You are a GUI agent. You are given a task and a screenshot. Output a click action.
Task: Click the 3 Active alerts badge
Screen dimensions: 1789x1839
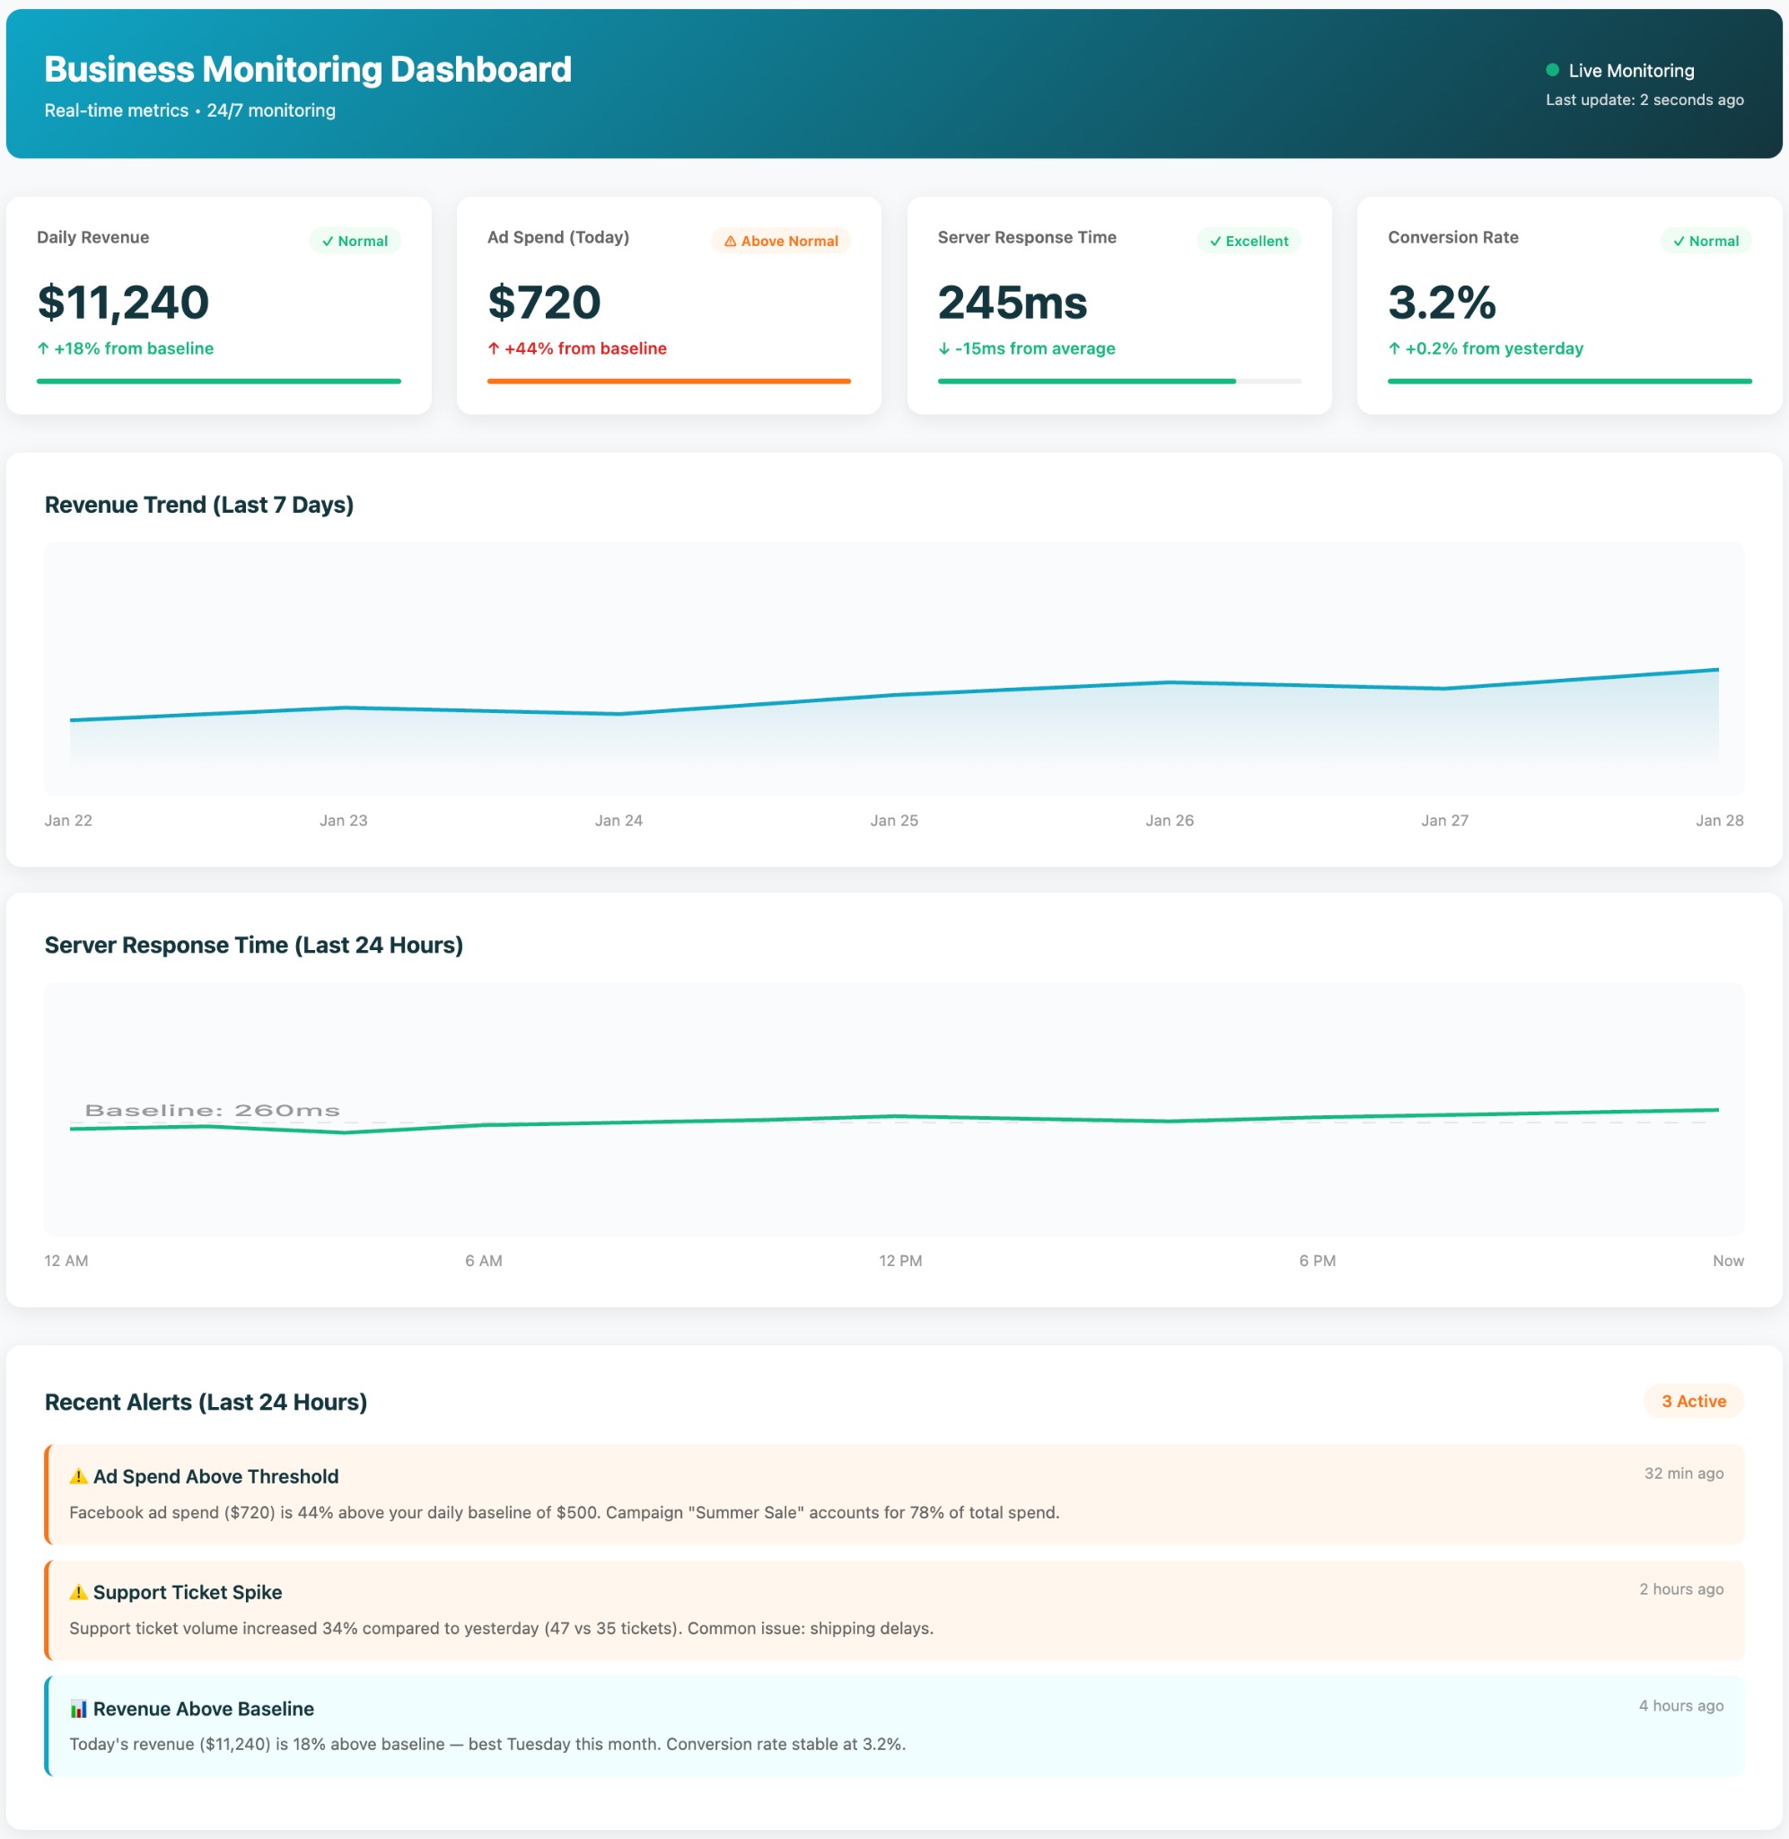click(x=1694, y=1401)
